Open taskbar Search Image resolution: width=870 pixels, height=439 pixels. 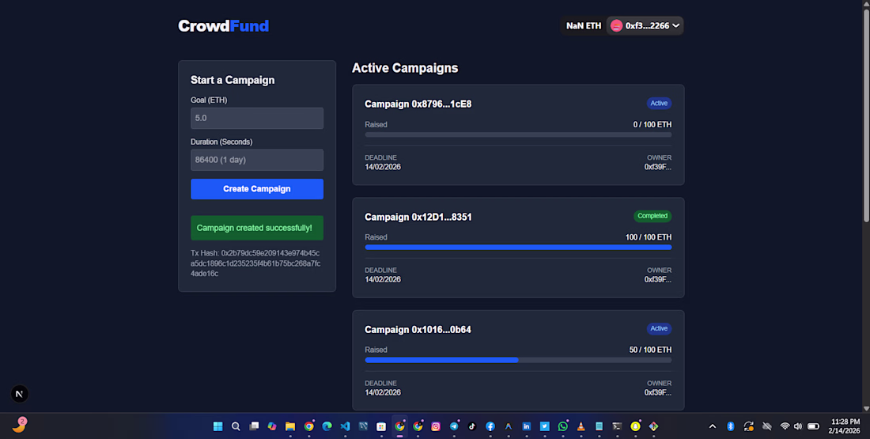pos(236,426)
